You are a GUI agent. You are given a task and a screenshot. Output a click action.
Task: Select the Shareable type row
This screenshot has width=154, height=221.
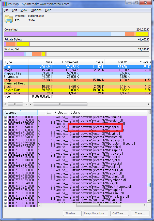pyautogui.click(x=77, y=77)
